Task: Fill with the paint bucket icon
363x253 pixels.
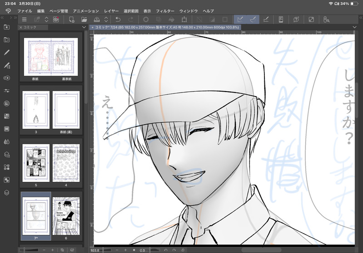Action: (x=172, y=19)
